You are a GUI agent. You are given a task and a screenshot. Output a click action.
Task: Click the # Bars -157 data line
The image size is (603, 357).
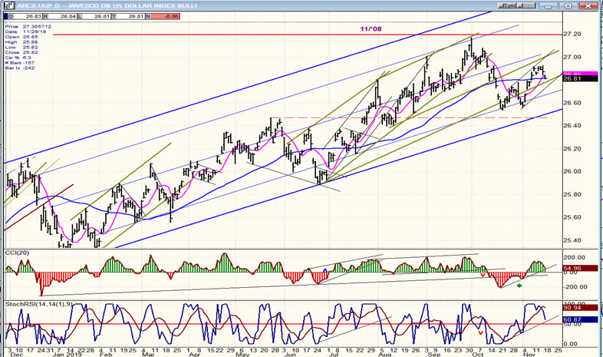tap(20, 63)
